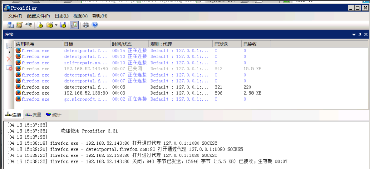Toggle the list view icon left of connections
The width and height of the screenshot is (370, 169).
(x=9, y=46)
